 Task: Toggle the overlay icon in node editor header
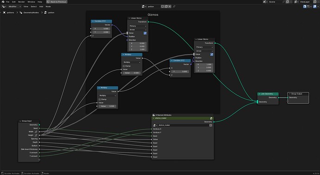click(x=315, y=6)
